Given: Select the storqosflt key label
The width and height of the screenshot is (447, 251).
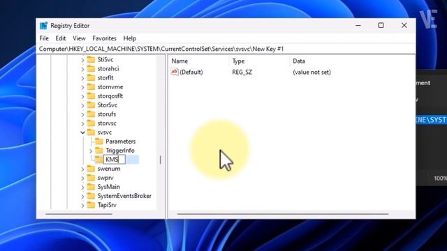Looking at the screenshot, I should [x=110, y=96].
